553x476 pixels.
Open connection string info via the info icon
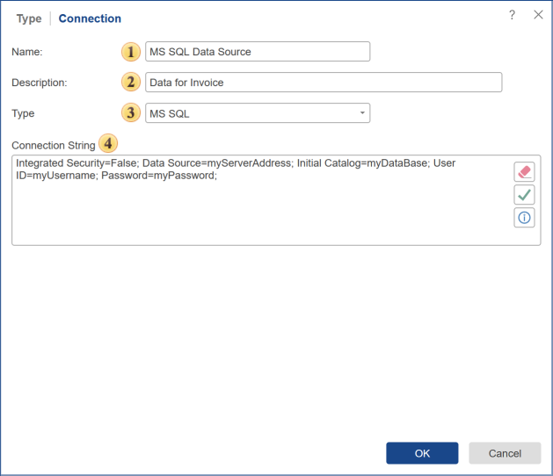[x=524, y=218]
